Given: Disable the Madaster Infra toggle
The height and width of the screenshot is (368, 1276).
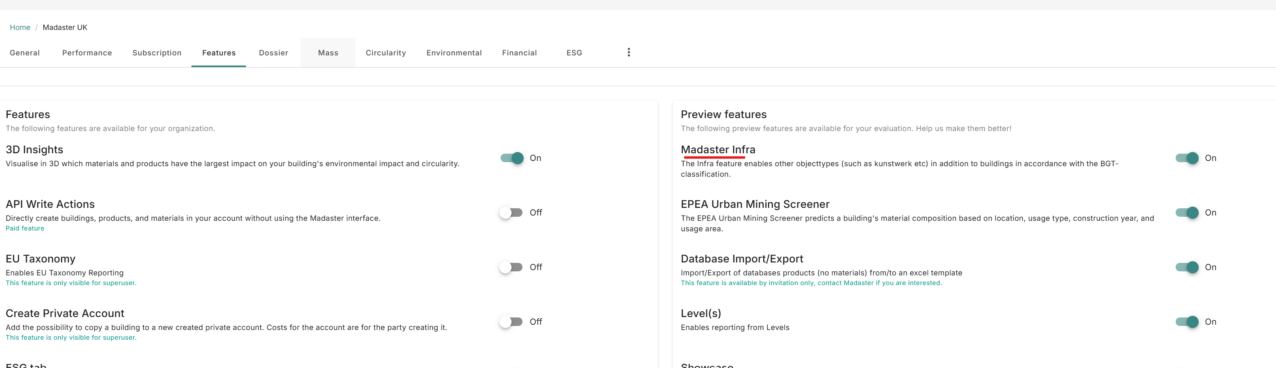Looking at the screenshot, I should pyautogui.click(x=1187, y=158).
